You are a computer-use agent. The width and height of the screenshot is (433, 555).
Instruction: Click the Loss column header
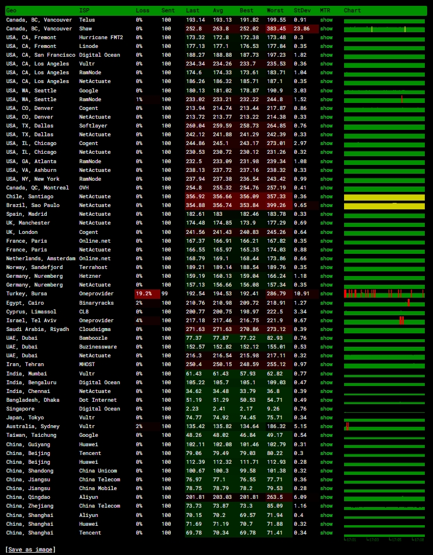(x=143, y=11)
